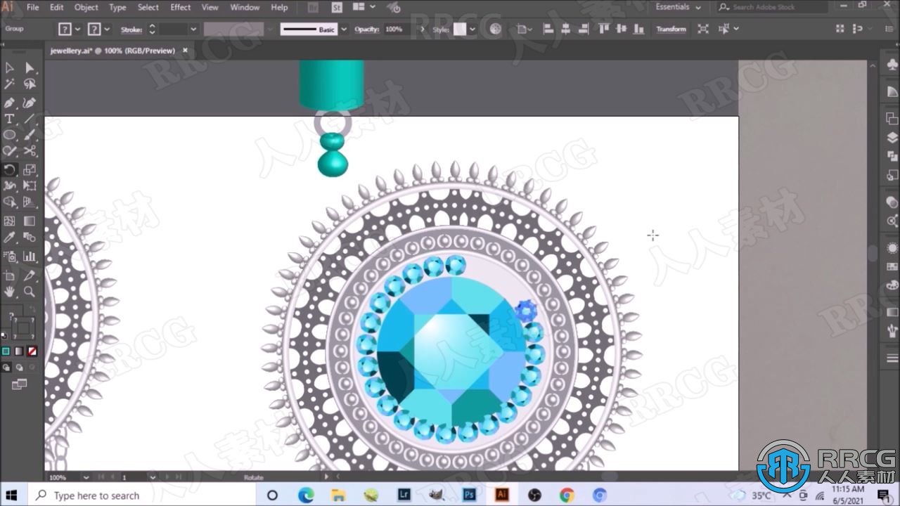Screen dimensions: 900x506
Task: Open the Essentials workspace switcher
Action: 679,7
